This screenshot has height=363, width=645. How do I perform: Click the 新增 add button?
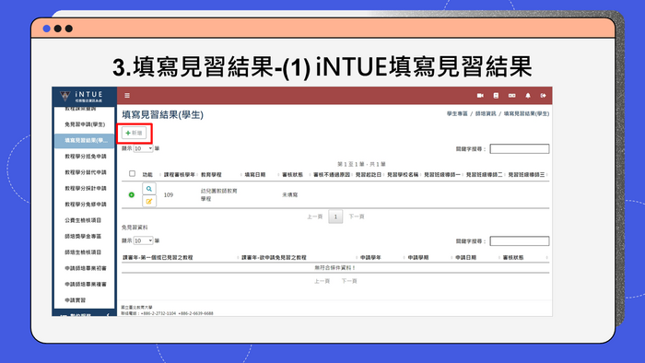coord(135,133)
